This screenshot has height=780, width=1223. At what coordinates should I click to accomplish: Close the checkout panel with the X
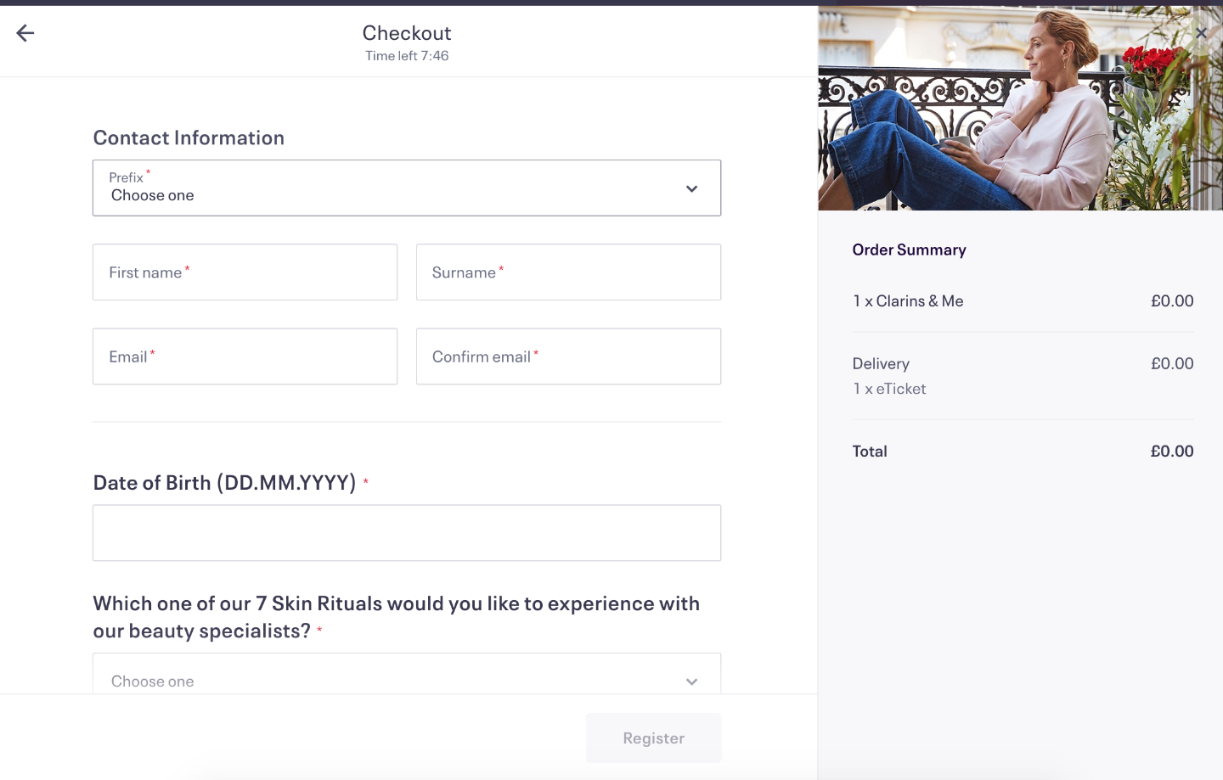click(1201, 33)
